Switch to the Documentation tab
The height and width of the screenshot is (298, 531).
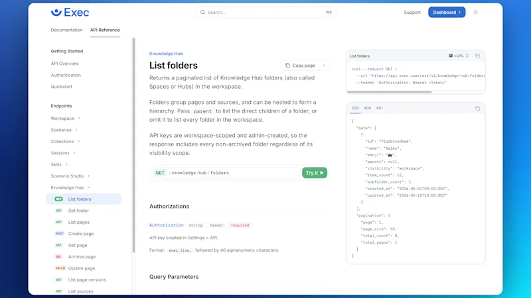[67, 30]
